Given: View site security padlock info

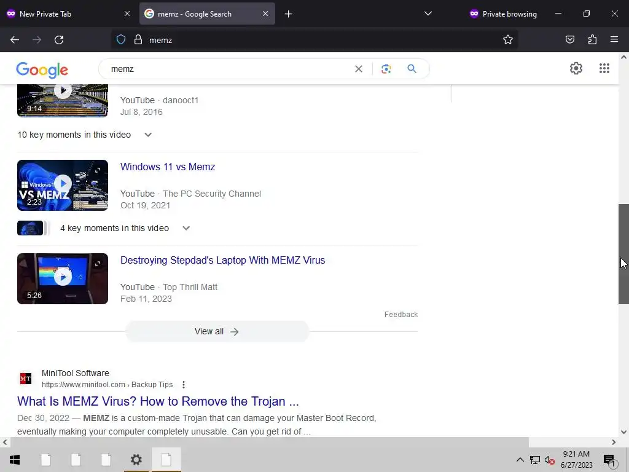Looking at the screenshot, I should pos(138,40).
